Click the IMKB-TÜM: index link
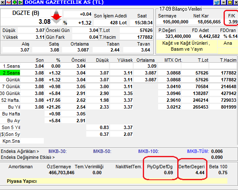The width and height of the screenshot is (238, 190). pyautogui.click(x=198, y=151)
